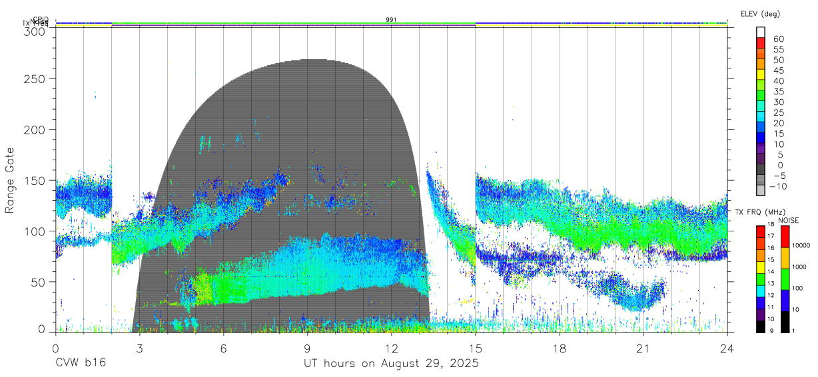Screen dimensions: 818x377
Task: Click the UT hours on August 29, 2025 title
Action: 391,364
